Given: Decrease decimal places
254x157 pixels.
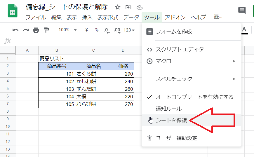Looking at the screenshot, I should tap(107, 30).
